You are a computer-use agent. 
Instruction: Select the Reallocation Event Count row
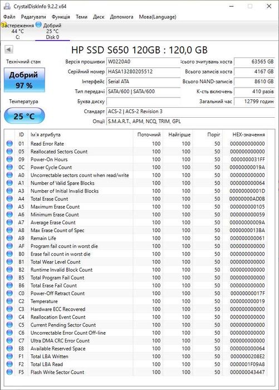136,317
